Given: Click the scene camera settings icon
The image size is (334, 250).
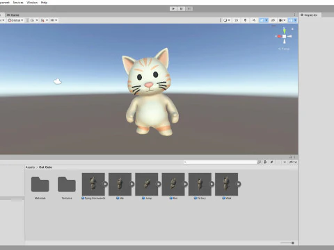Looking at the screenshot, I should click(x=280, y=20).
